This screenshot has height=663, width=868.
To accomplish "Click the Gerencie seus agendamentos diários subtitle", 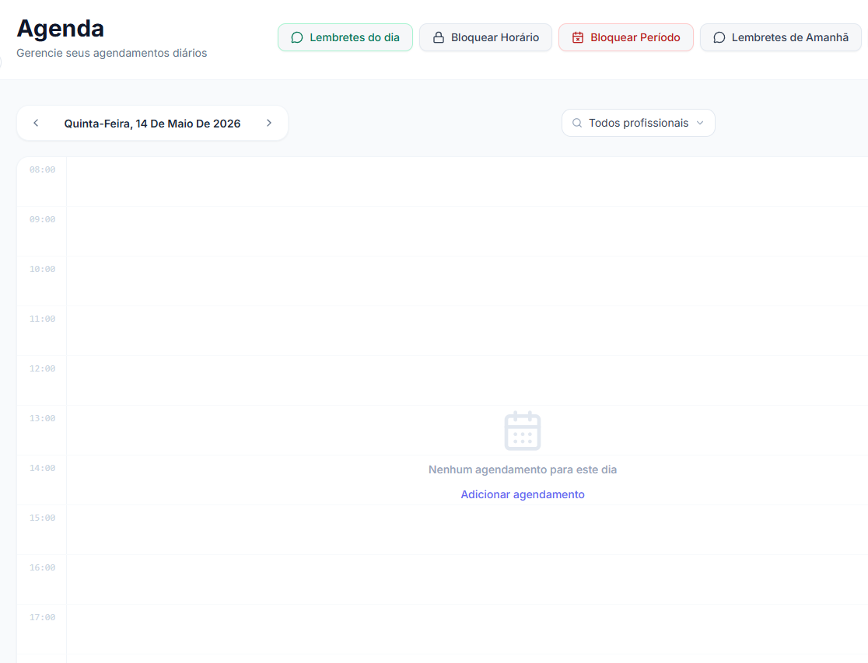I will tap(112, 53).
